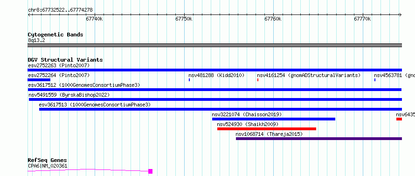Open the nsv524930 (Shaikh2009) label
The image size is (415, 176).
(248, 124)
